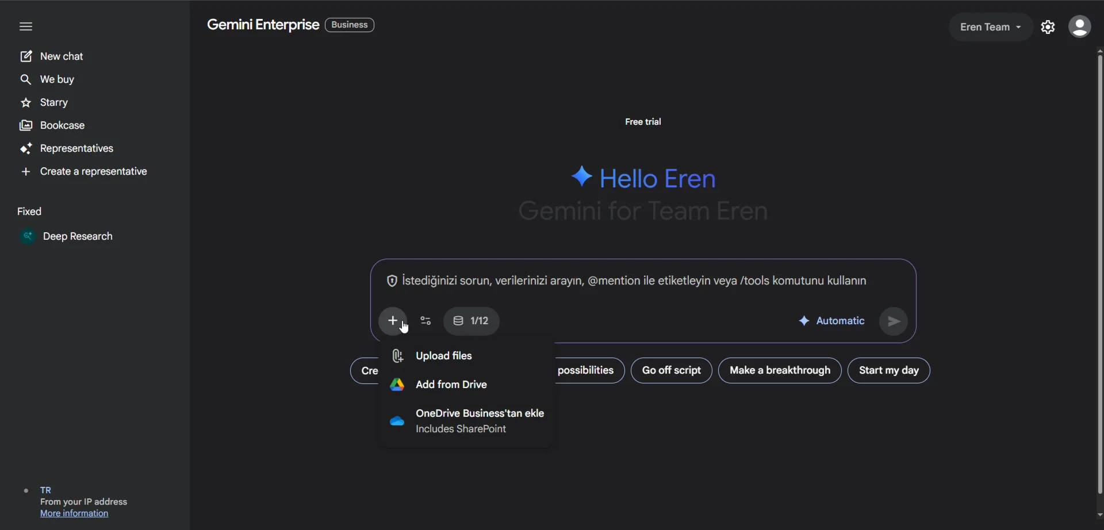
Task: Click the More information link
Action: click(74, 513)
